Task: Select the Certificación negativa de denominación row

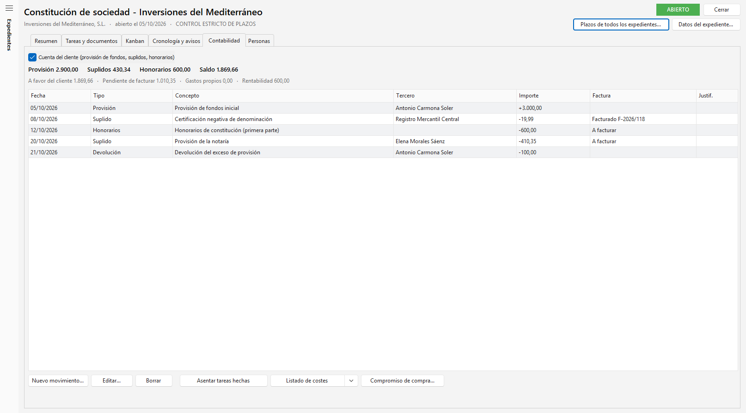Action: pyautogui.click(x=383, y=119)
